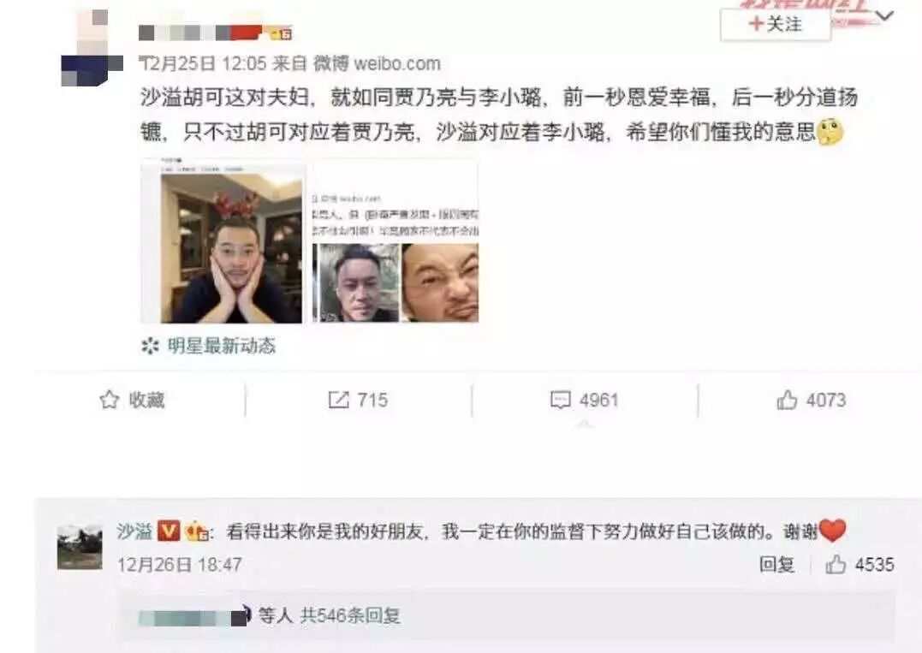
Task: Open the weibo.com source link
Action: [397, 62]
